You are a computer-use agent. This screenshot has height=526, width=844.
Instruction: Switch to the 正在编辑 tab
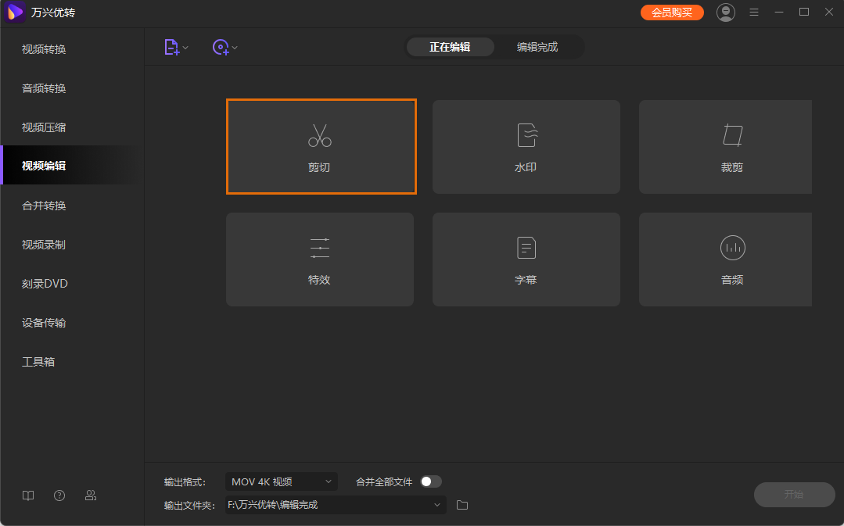[x=450, y=47]
